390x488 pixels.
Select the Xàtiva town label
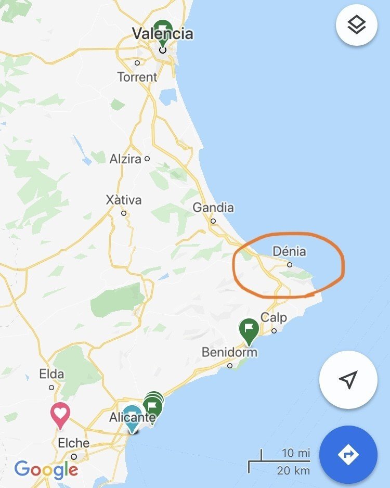click(124, 200)
